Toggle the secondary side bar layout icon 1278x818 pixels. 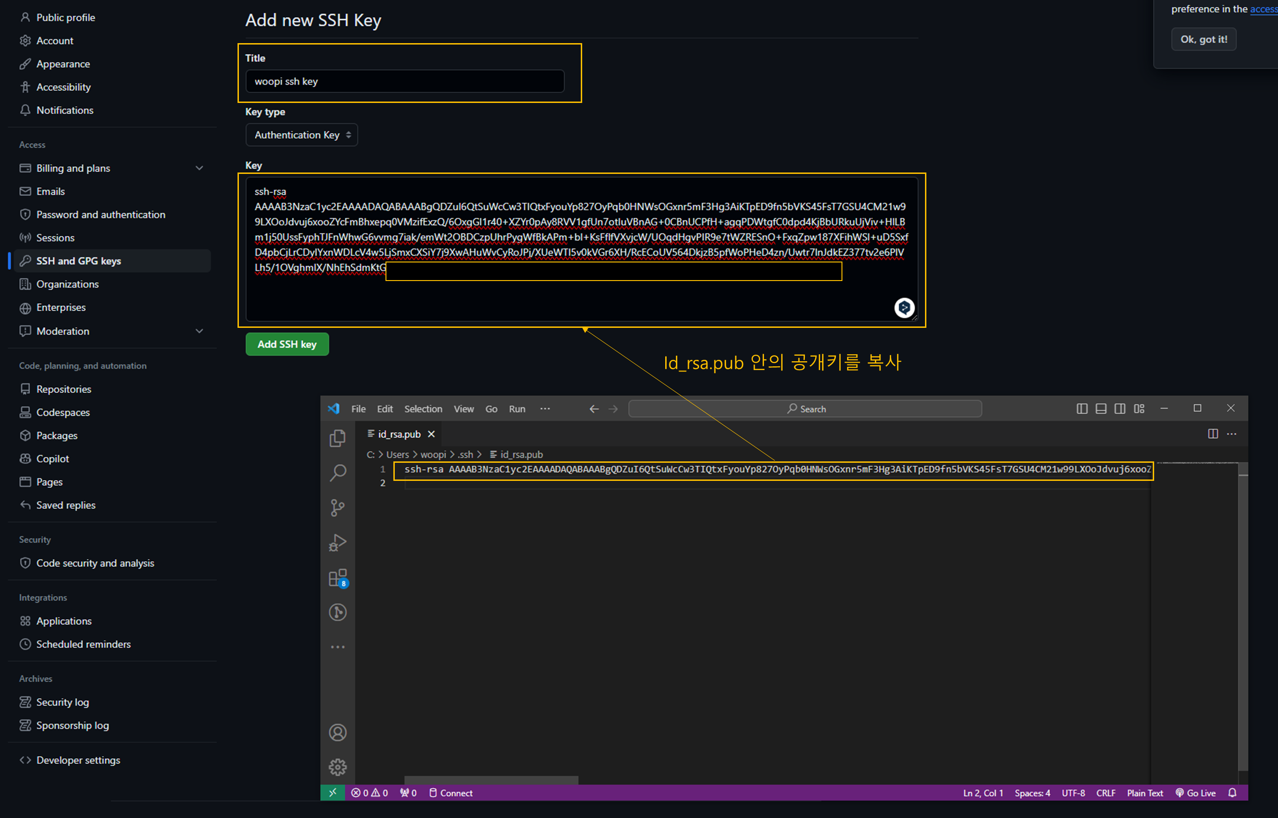[x=1120, y=409]
